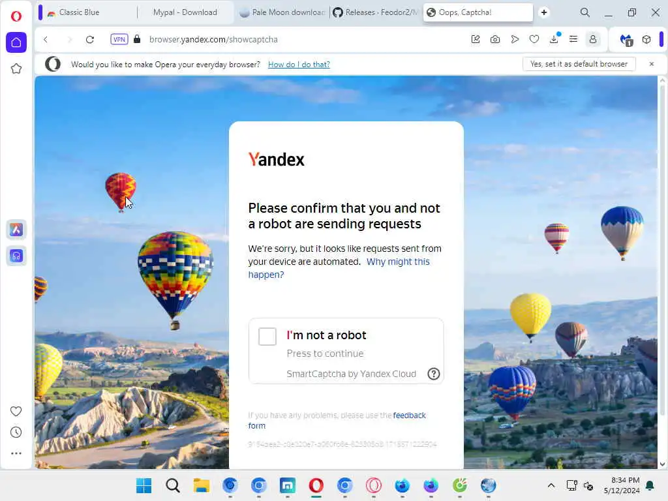This screenshot has width=668, height=501.
Task: Open File Explorer from taskbar
Action: pyautogui.click(x=202, y=485)
